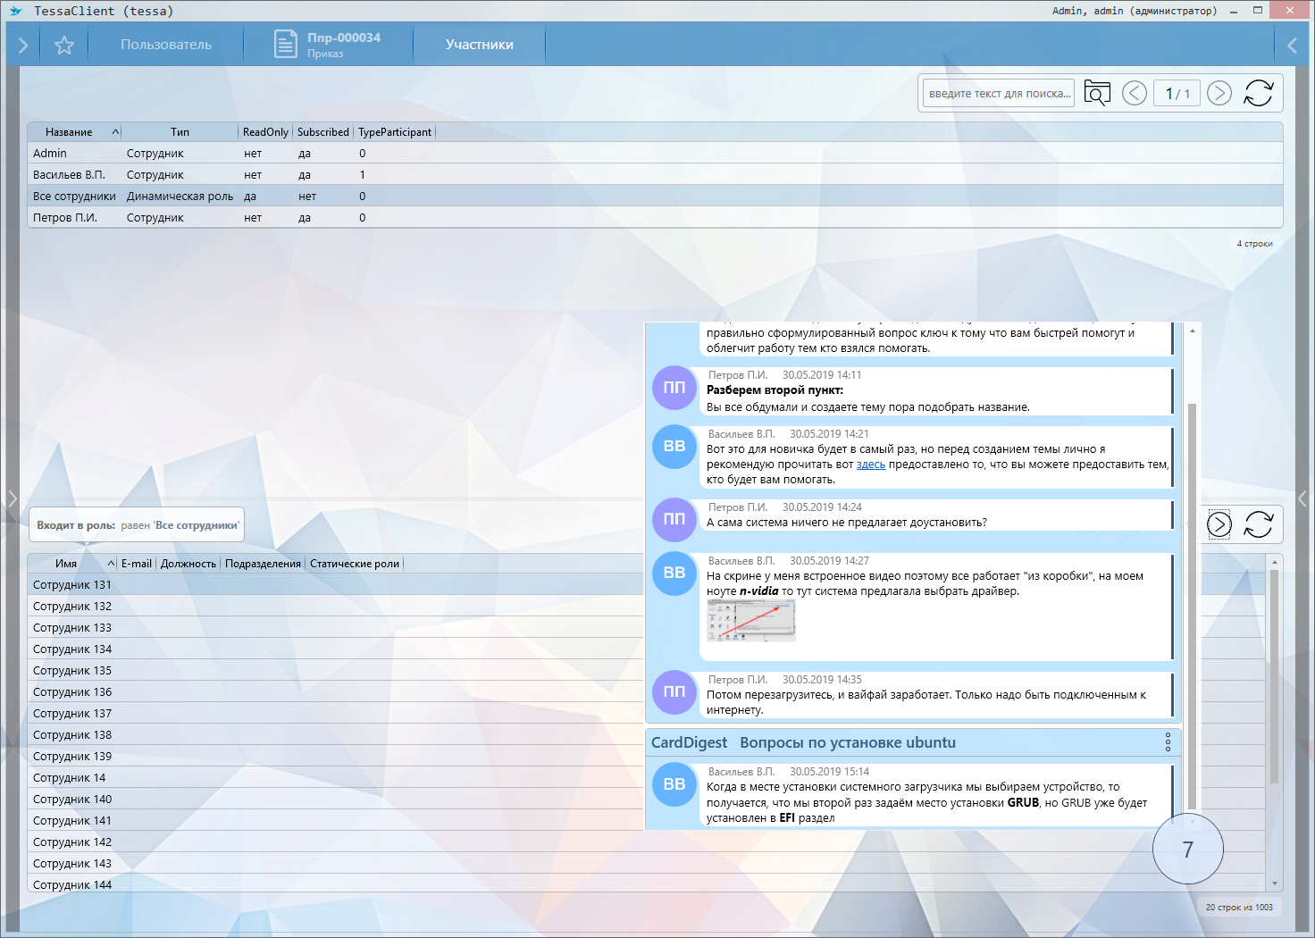
Task: Go to next page arrow in top toolbar
Action: point(1219,93)
